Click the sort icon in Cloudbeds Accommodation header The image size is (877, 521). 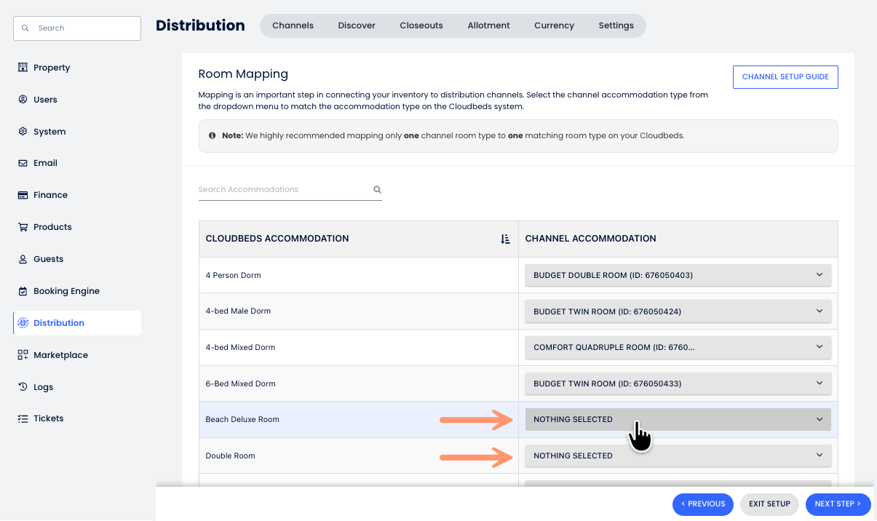pos(506,239)
